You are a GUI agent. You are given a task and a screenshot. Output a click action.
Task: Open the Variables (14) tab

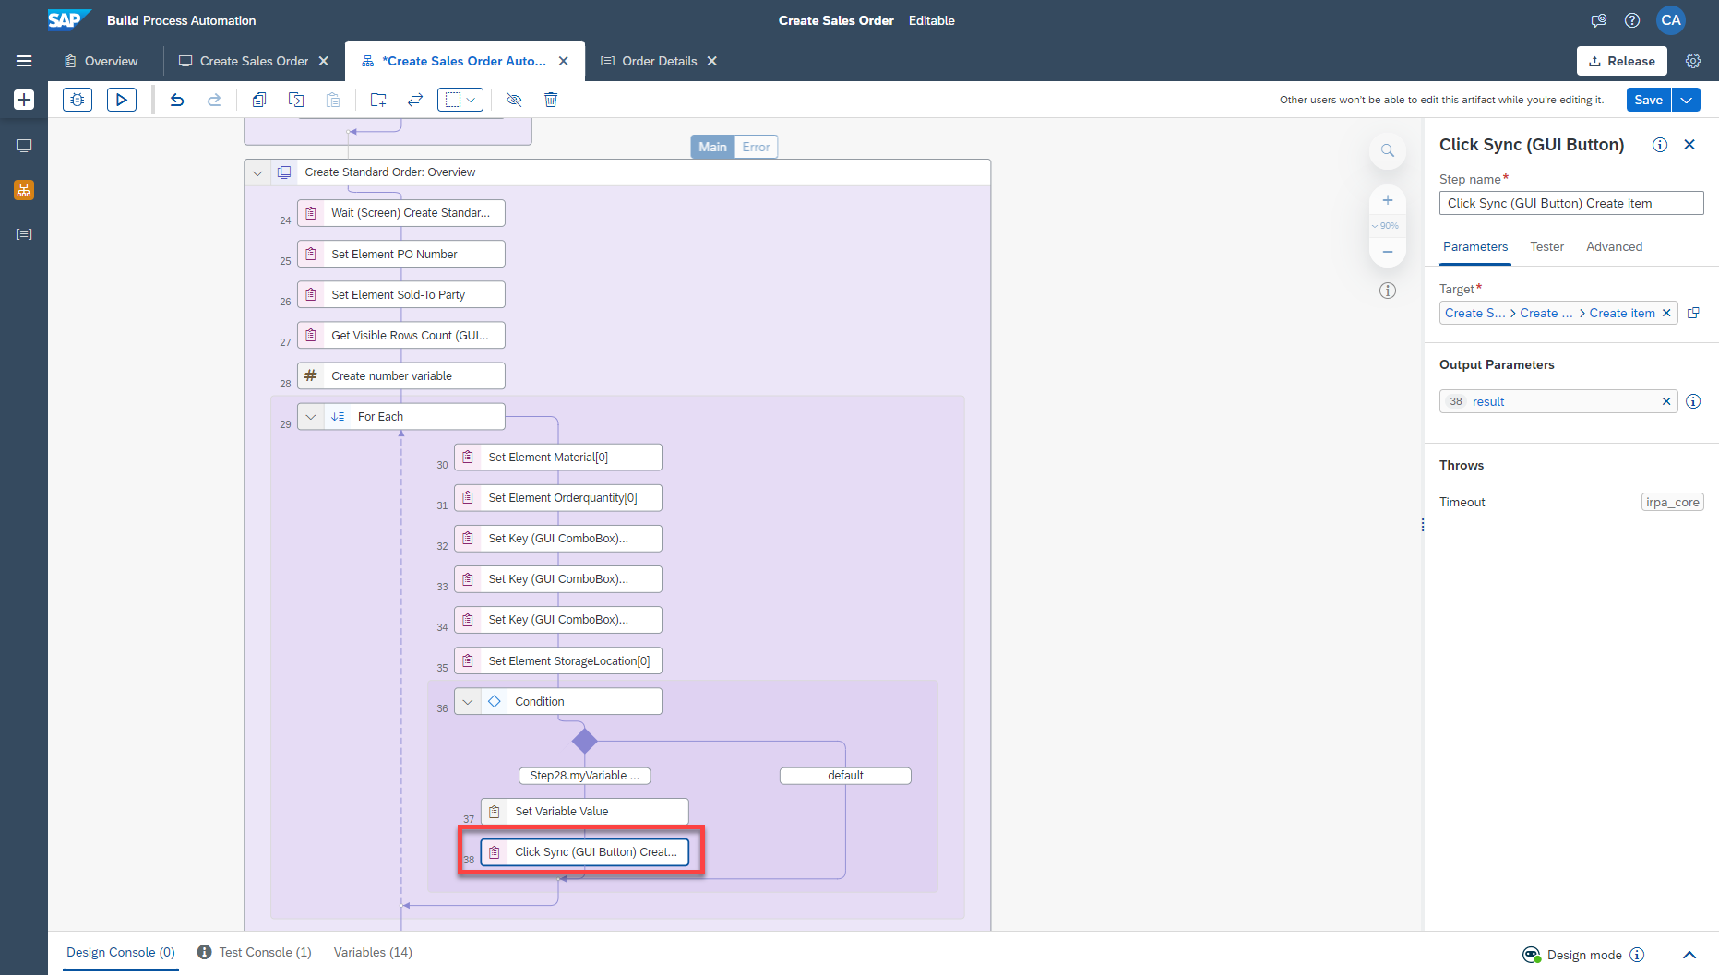373,952
